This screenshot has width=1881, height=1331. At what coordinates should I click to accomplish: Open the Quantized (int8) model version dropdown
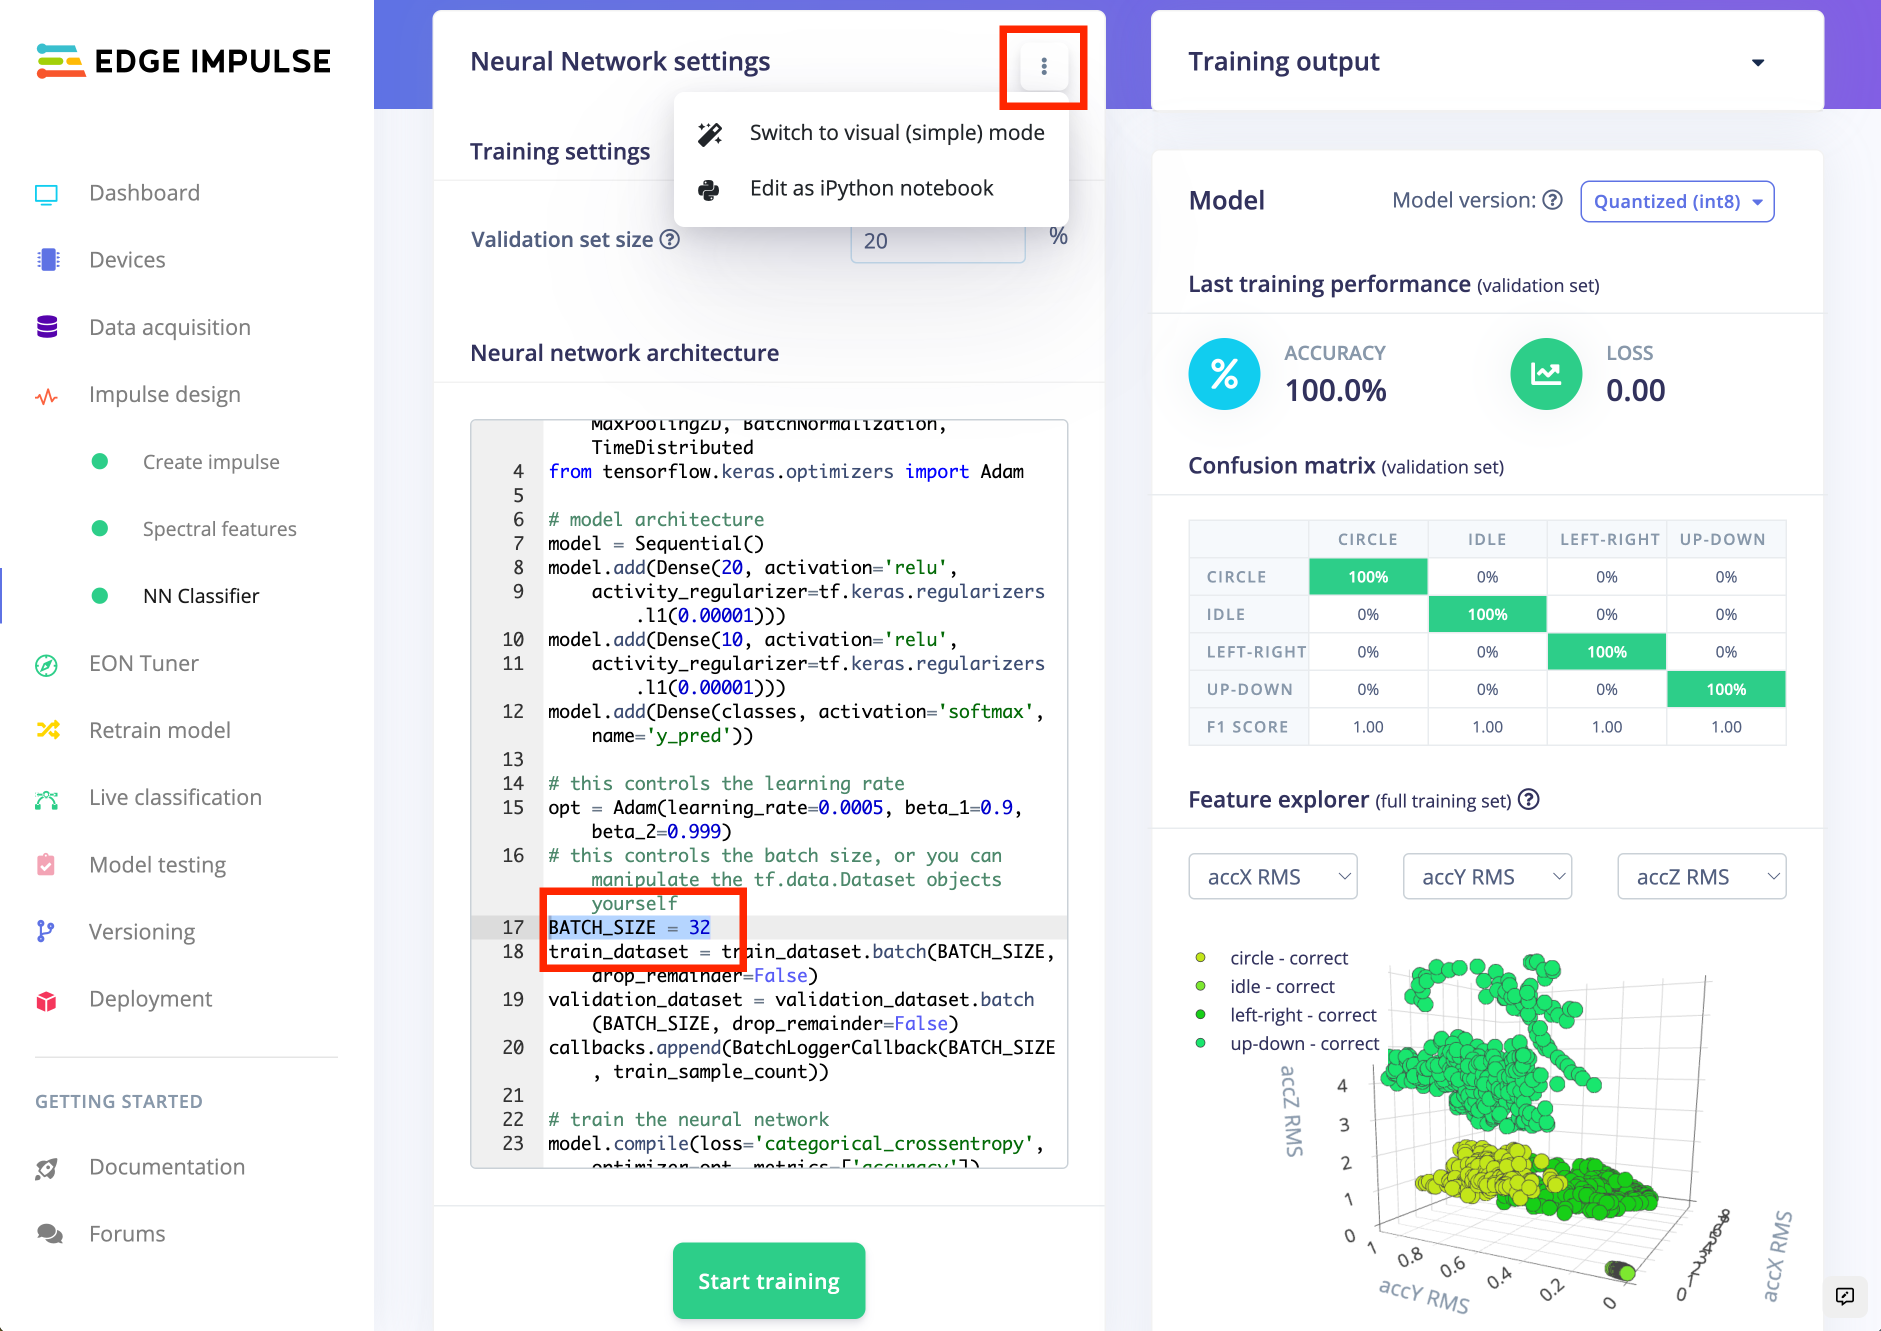click(x=1677, y=201)
